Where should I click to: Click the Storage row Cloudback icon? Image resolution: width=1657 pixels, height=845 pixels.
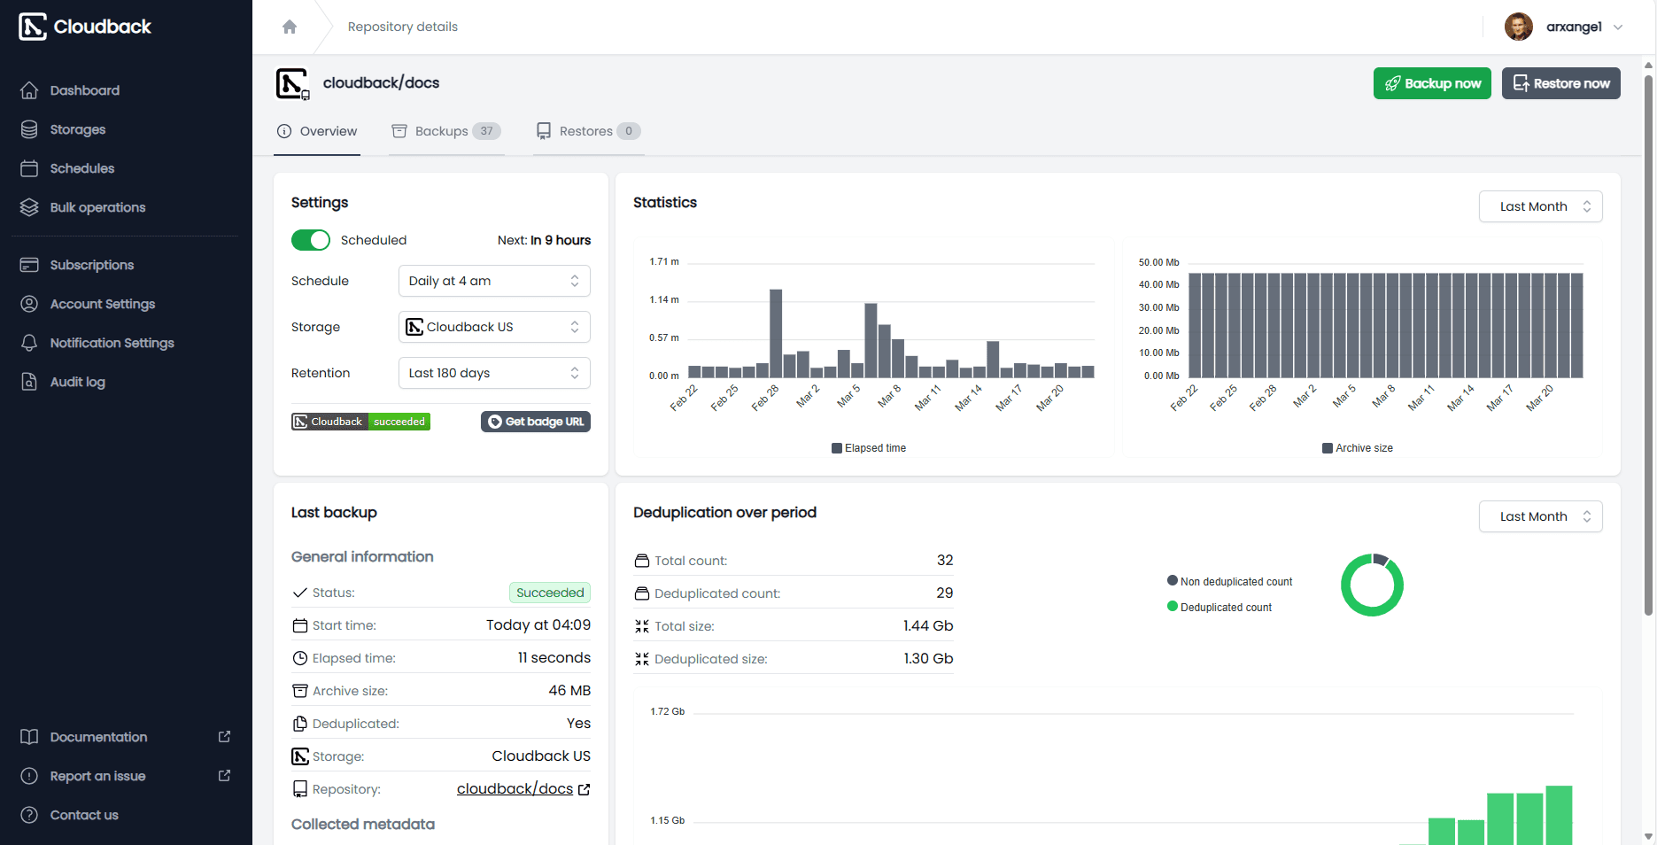(x=300, y=756)
